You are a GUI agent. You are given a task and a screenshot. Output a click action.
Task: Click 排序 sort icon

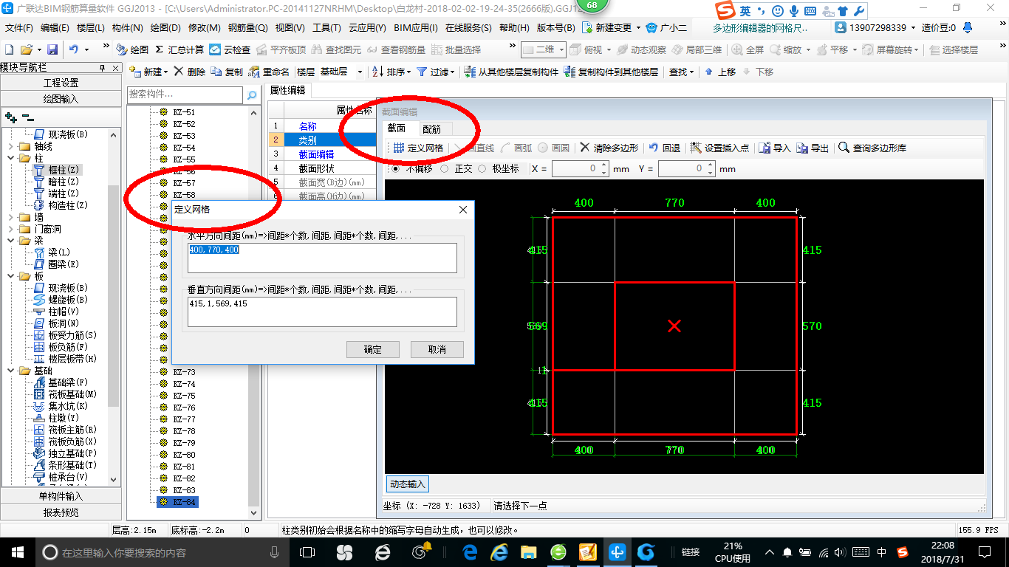click(377, 72)
